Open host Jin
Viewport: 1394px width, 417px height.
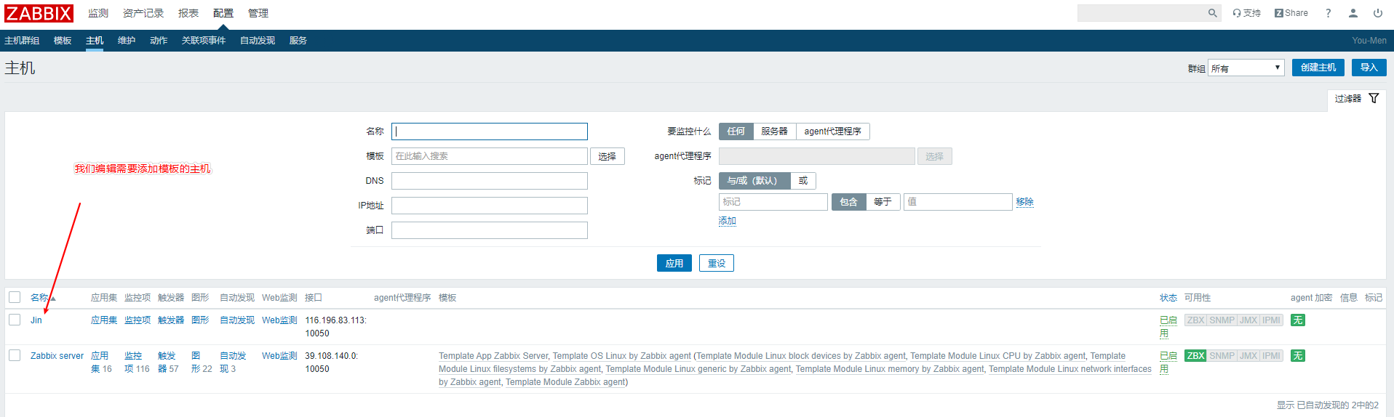(x=36, y=320)
